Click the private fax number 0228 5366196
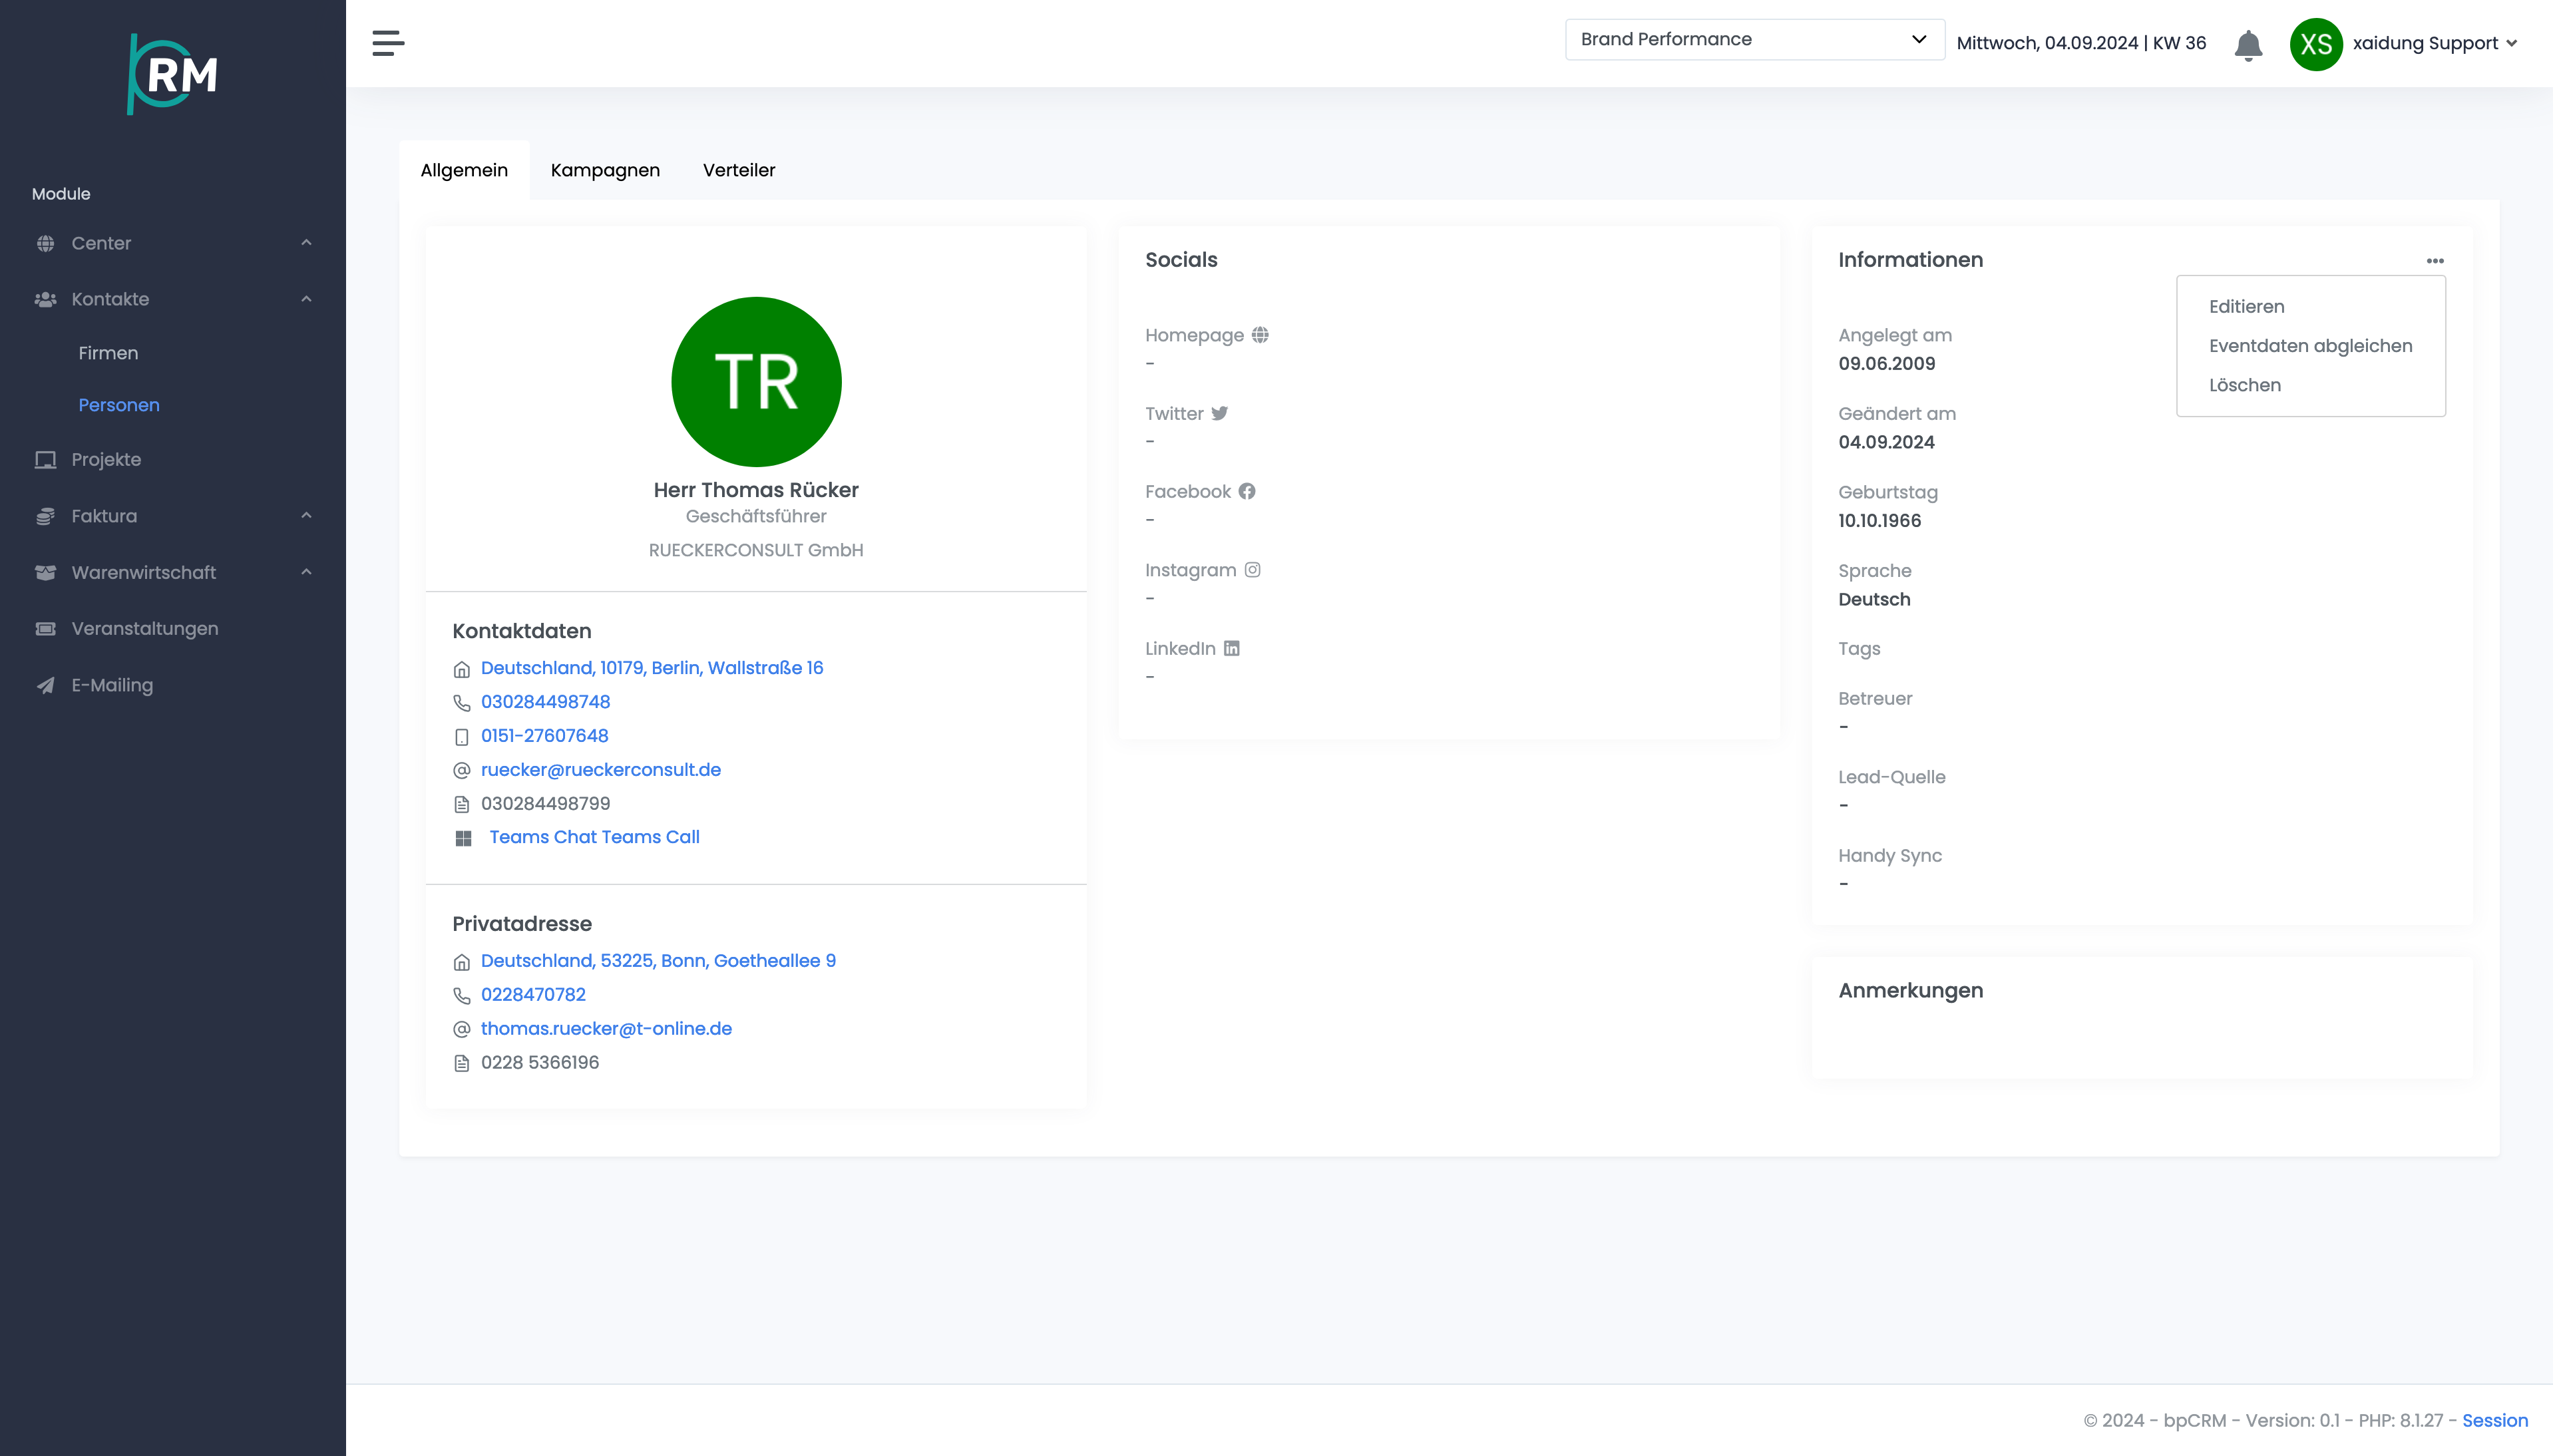The height and width of the screenshot is (1456, 2553). point(540,1063)
